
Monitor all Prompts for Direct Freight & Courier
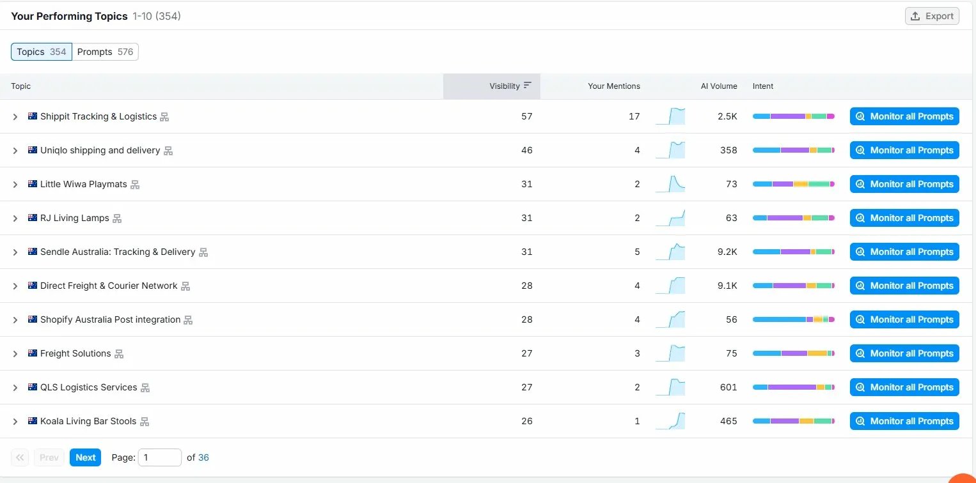click(904, 286)
